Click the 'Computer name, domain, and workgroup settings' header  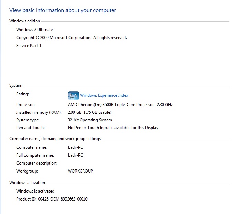(x=55, y=139)
